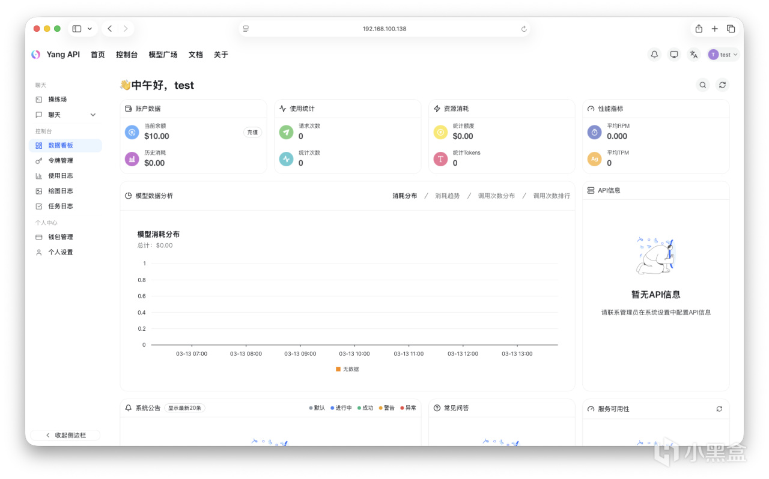The height and width of the screenshot is (479, 769).
Task: Open 关于 in top navigation
Action: [x=221, y=55]
